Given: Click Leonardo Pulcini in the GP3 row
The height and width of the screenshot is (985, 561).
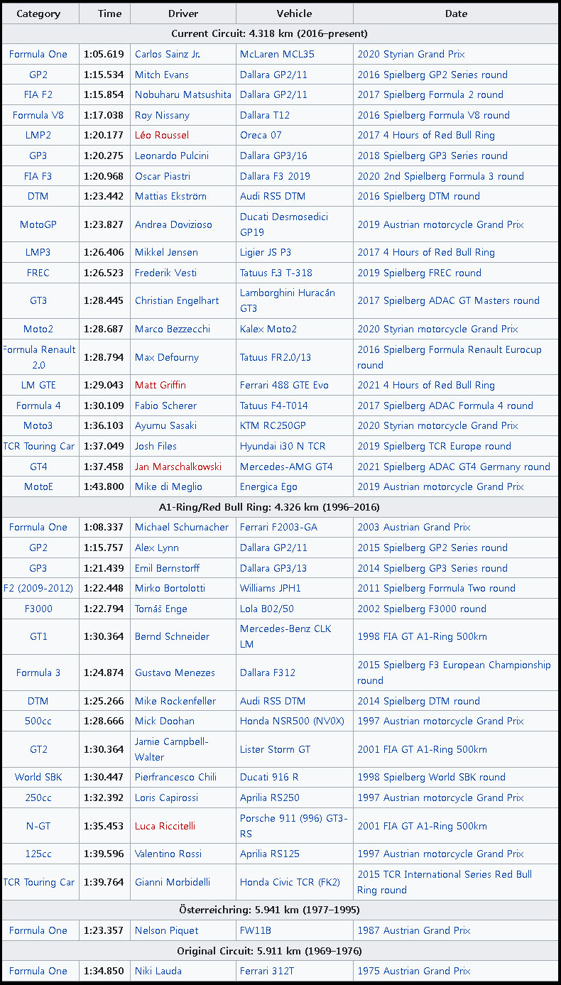Looking at the screenshot, I should tap(172, 156).
